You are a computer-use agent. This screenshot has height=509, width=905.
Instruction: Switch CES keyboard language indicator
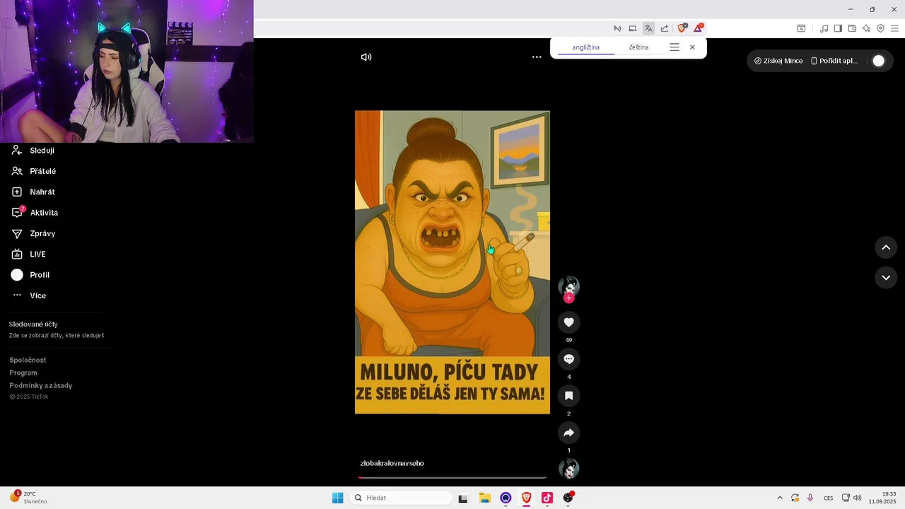pyautogui.click(x=828, y=498)
